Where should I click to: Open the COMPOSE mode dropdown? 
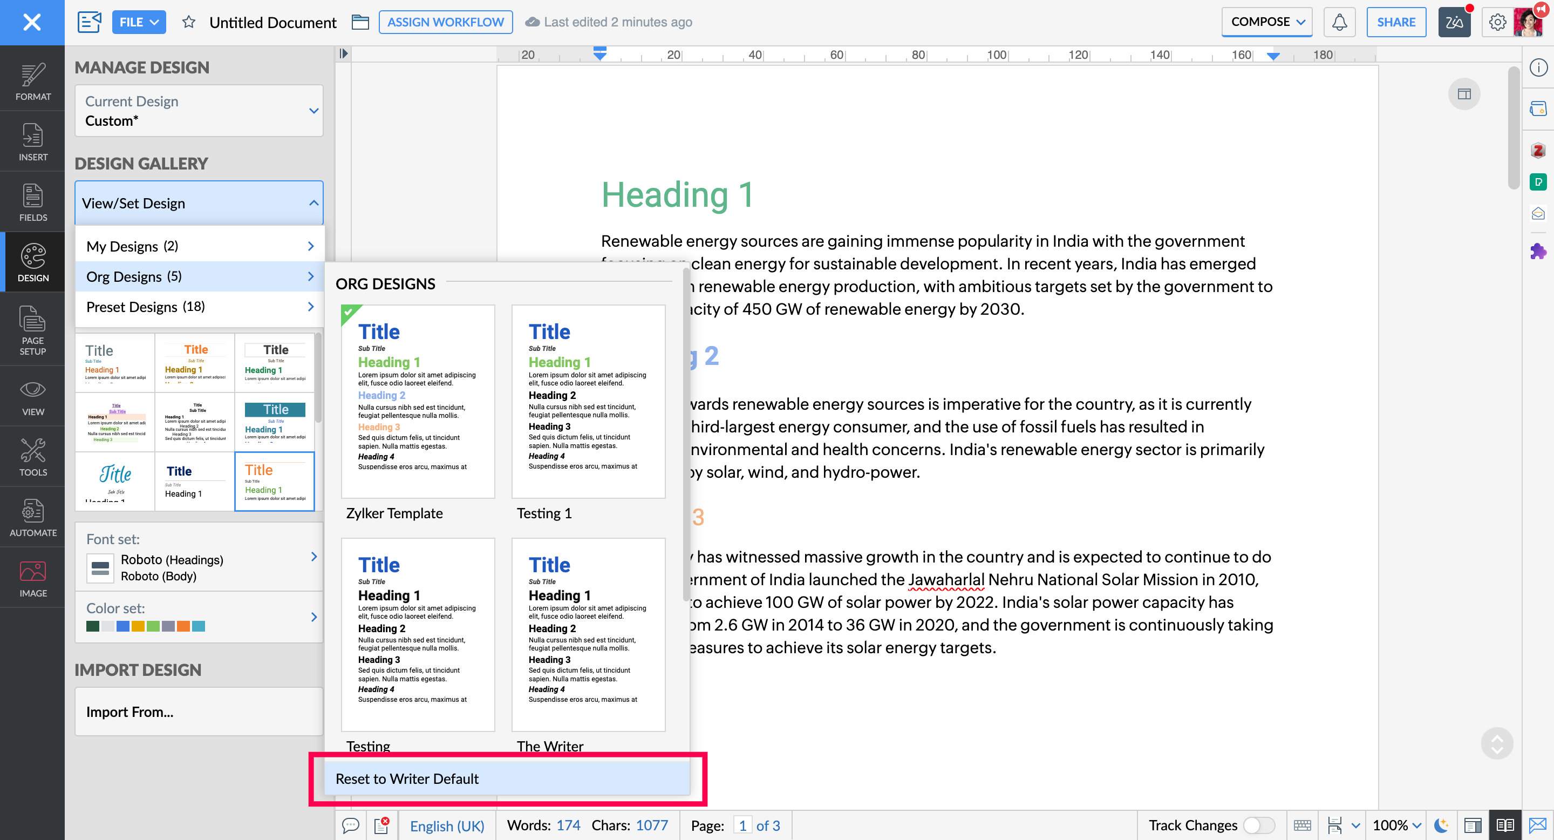[1267, 22]
